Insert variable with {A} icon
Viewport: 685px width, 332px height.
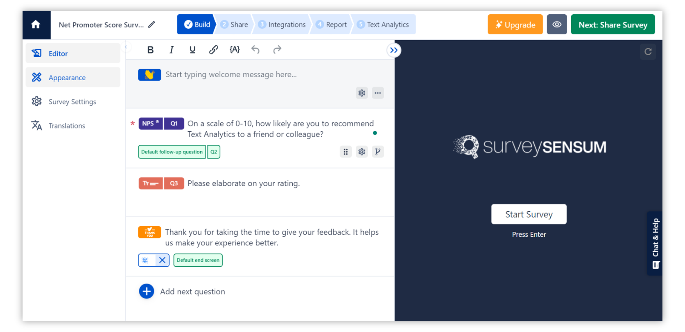coord(235,50)
